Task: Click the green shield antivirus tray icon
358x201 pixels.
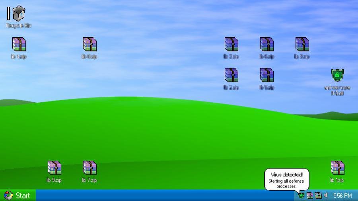Action: click(x=301, y=195)
